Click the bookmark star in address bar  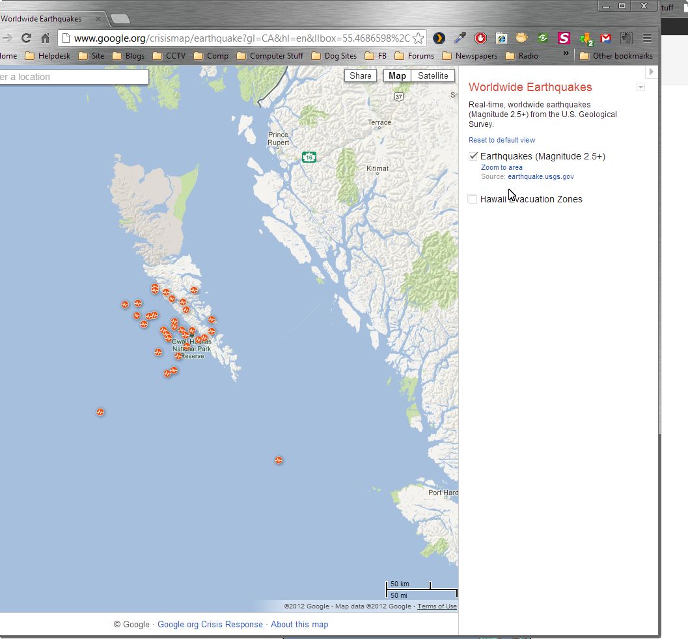pos(418,38)
